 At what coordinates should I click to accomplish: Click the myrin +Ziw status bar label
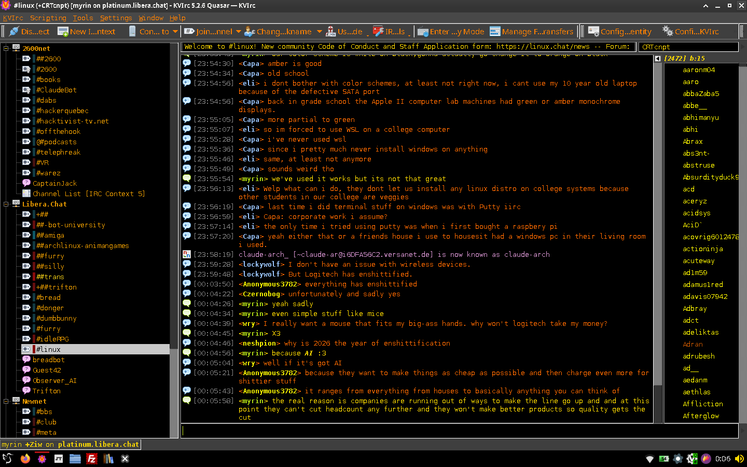pos(71,445)
